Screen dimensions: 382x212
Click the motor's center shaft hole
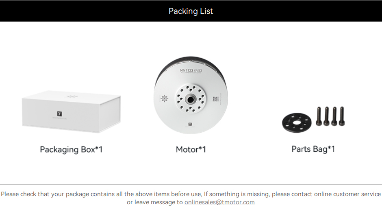click(191, 100)
